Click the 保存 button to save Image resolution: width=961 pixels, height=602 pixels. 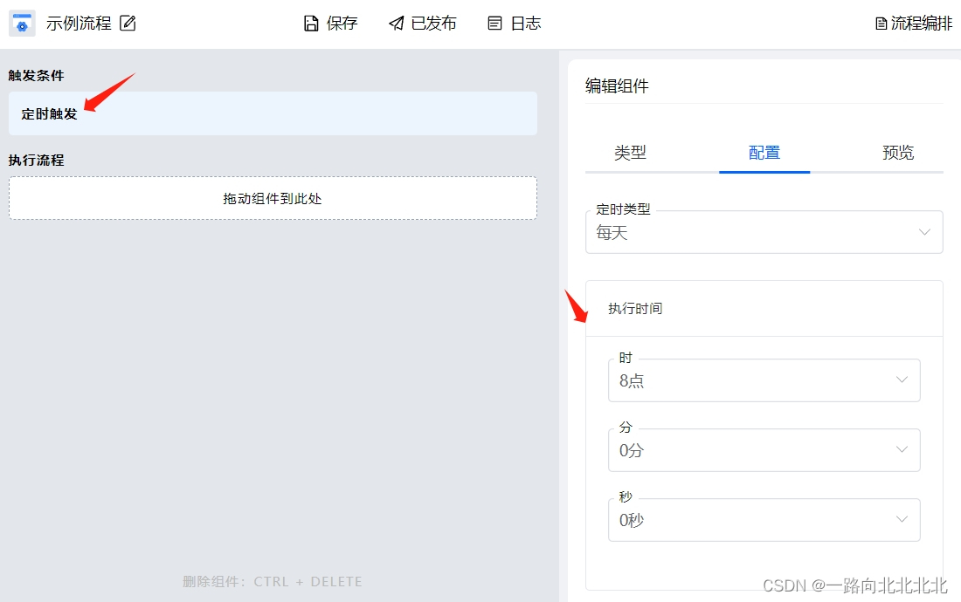(x=329, y=23)
